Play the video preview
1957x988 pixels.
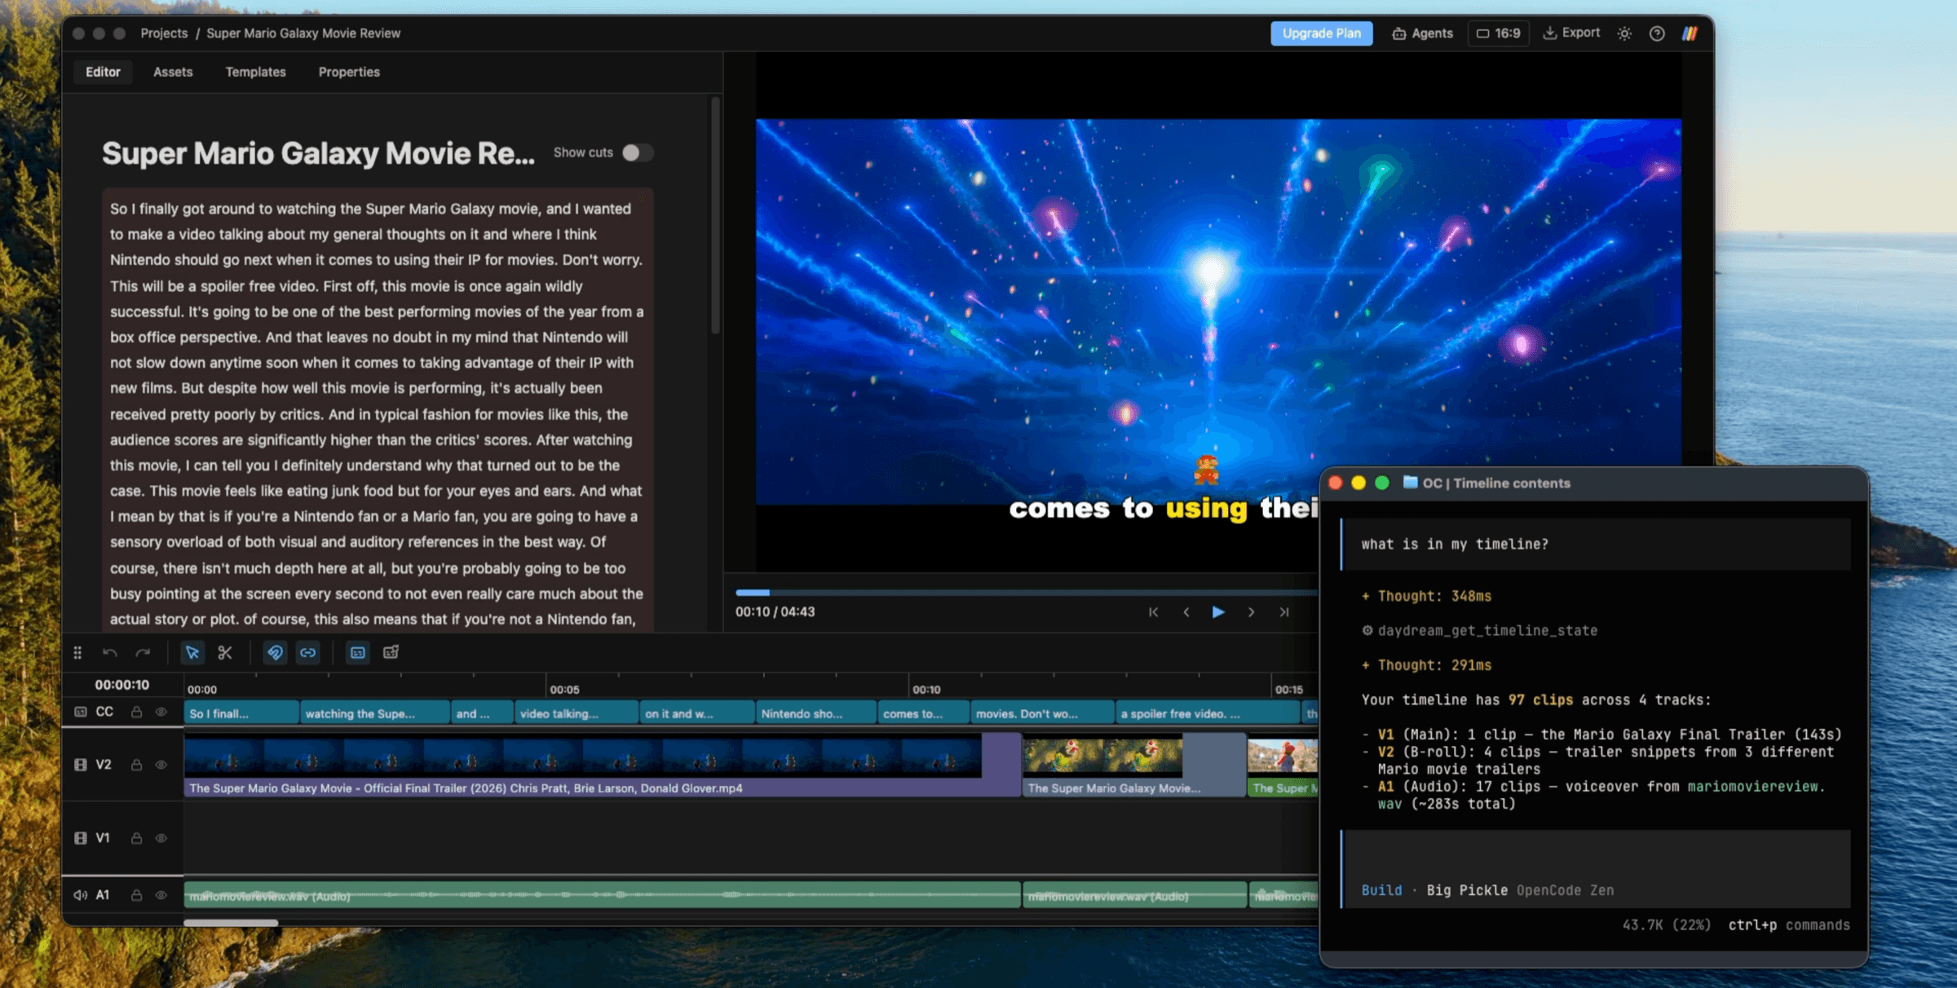[1218, 612]
